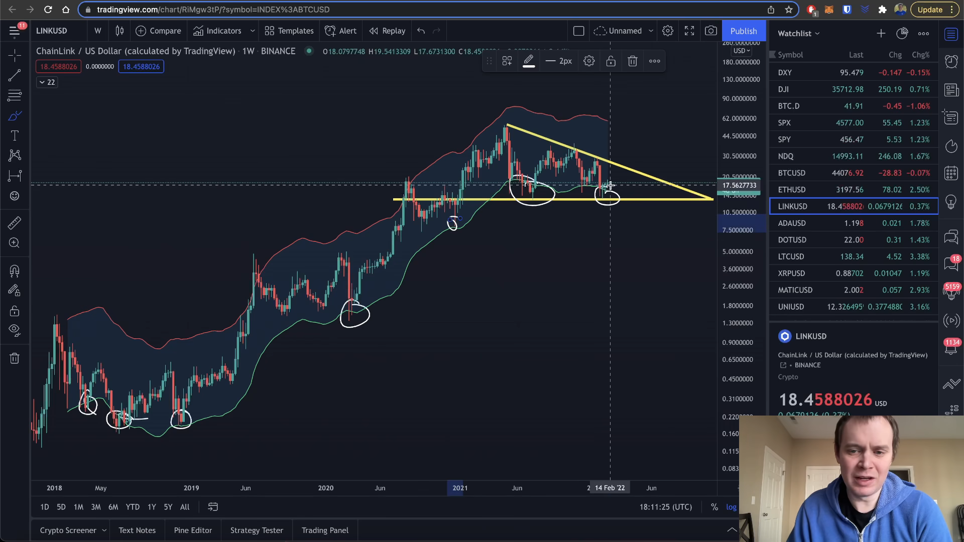Select the crosshair cursor tool
The width and height of the screenshot is (964, 542).
(15, 55)
